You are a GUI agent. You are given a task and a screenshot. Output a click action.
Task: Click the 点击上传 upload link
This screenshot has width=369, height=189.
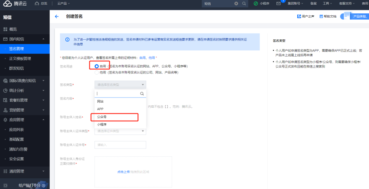click(123, 172)
